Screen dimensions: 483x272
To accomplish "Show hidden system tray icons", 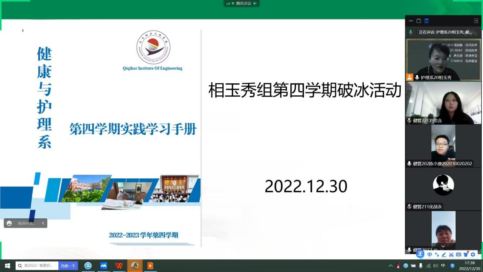I will (391, 265).
